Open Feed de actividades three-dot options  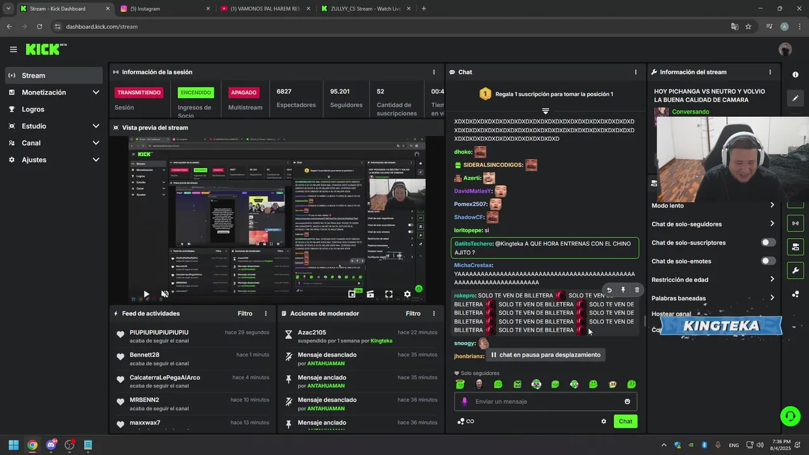[x=265, y=313]
